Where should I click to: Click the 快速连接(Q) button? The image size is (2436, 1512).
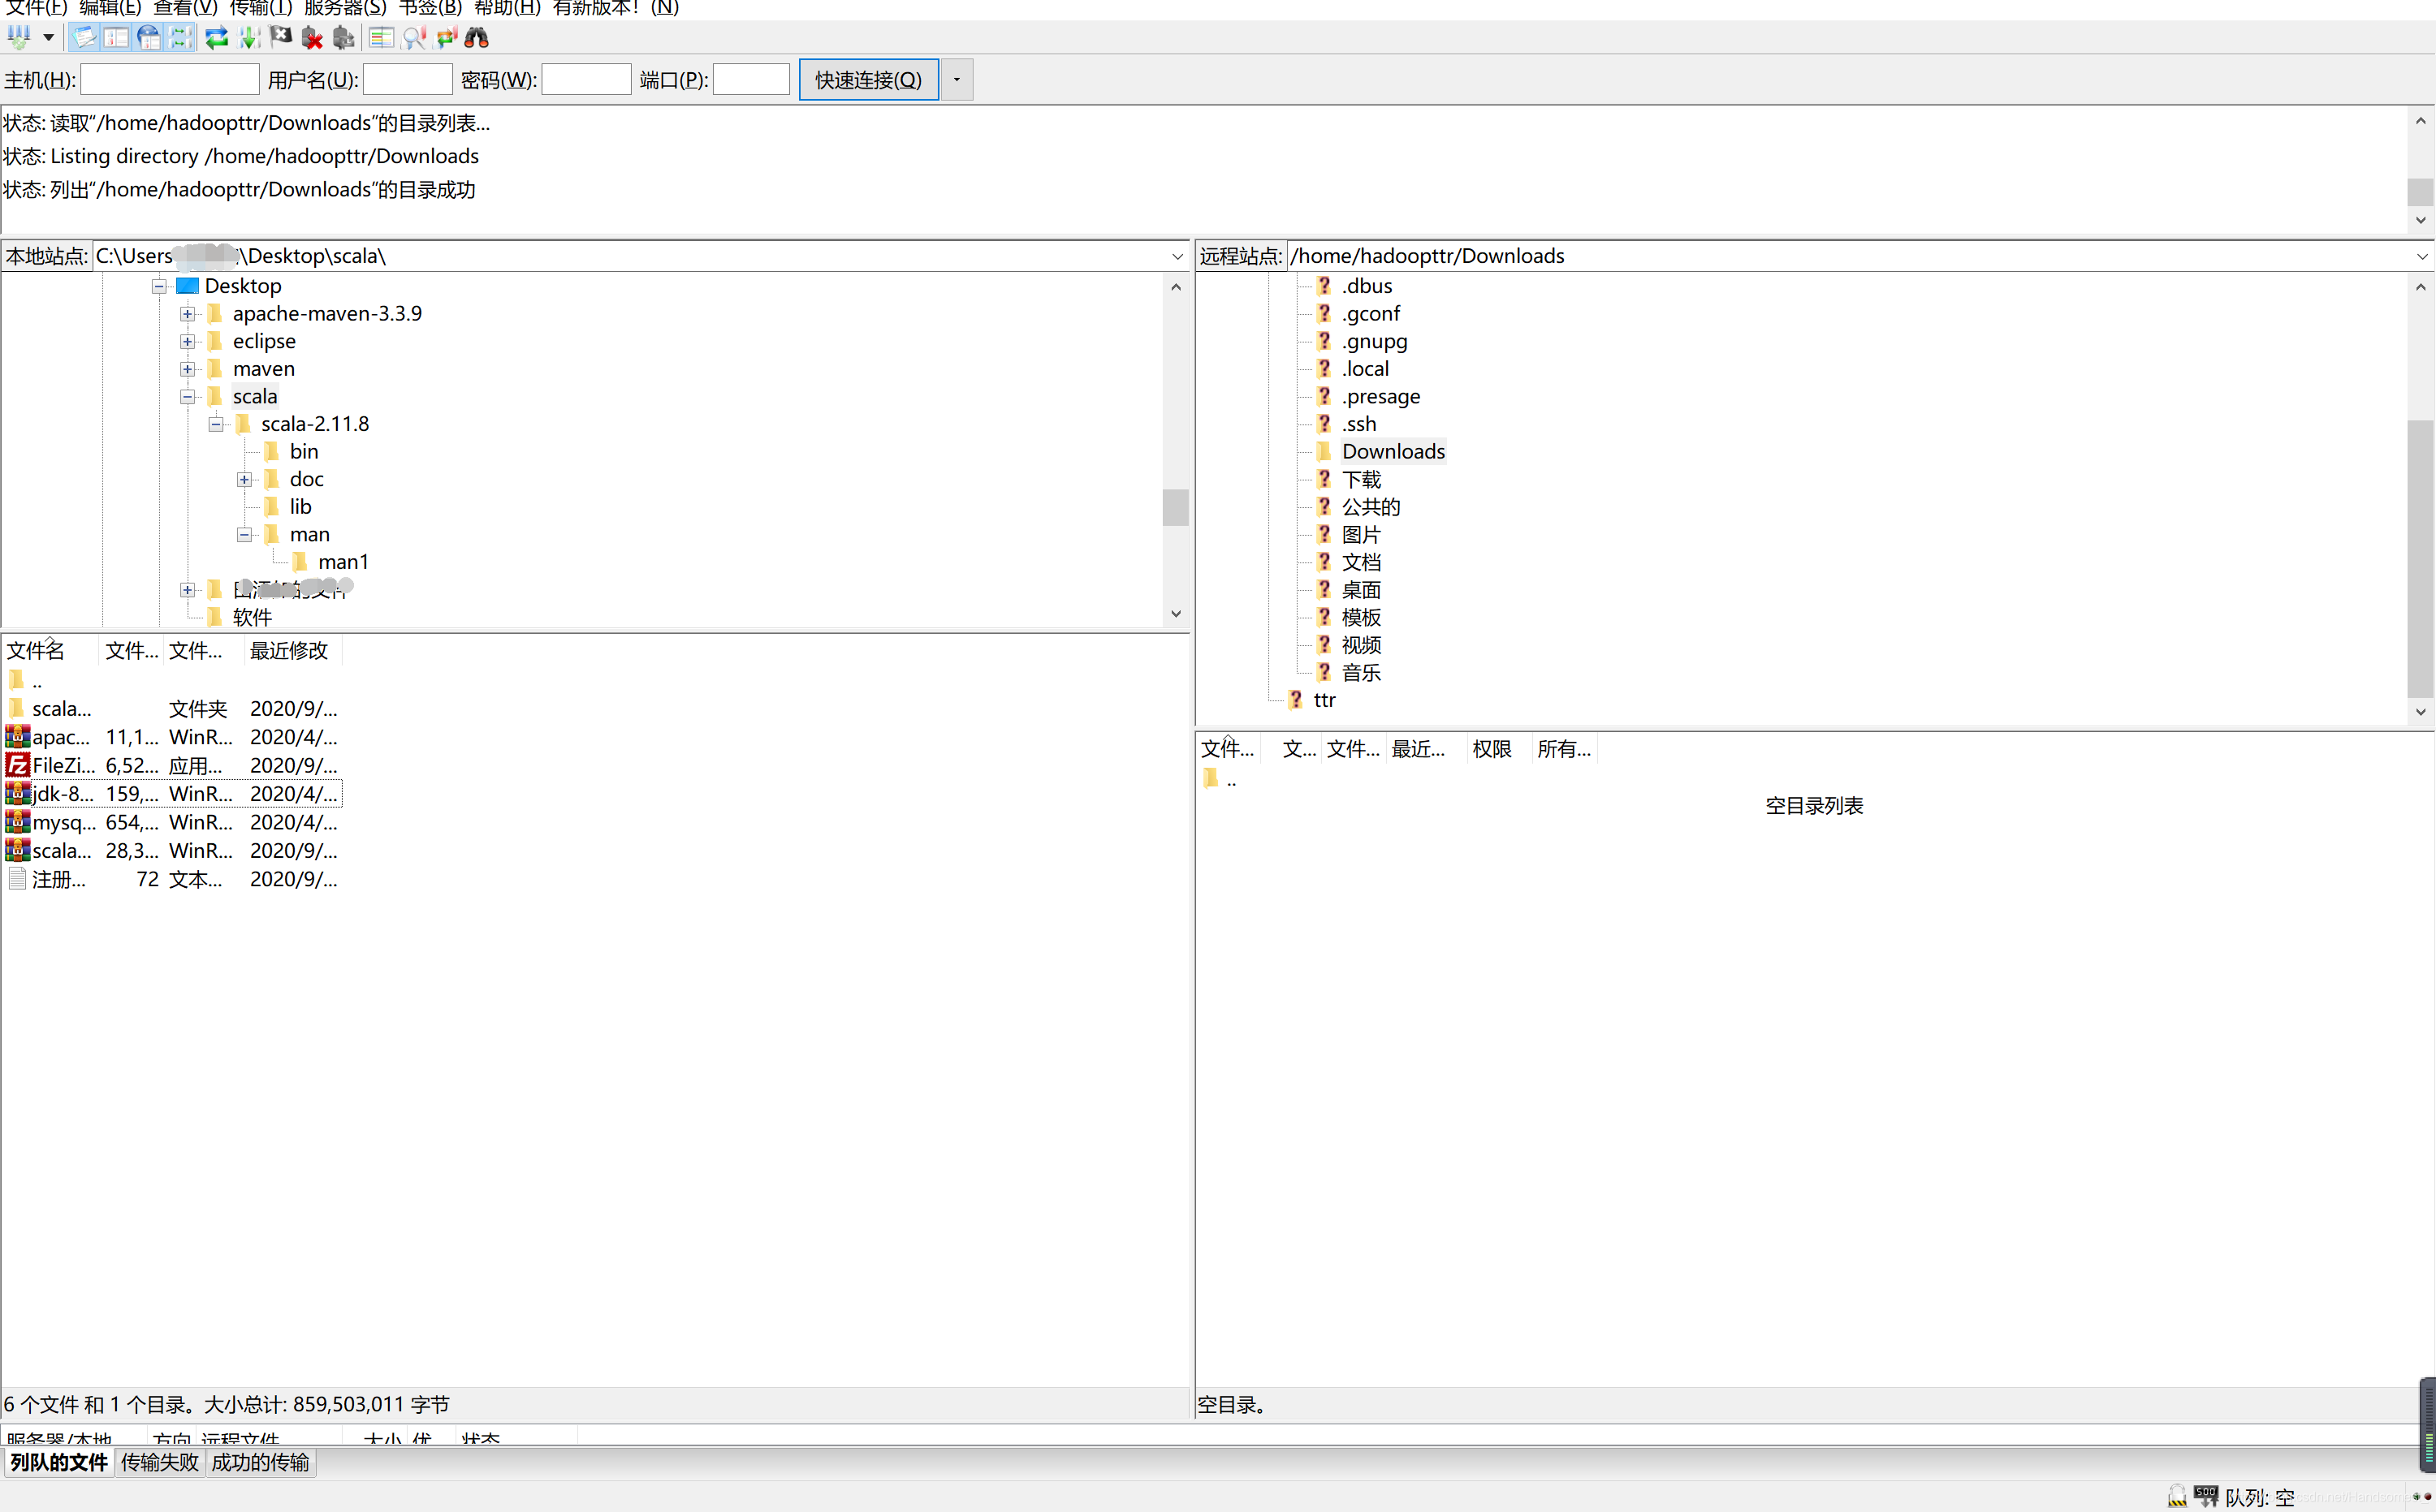(x=868, y=80)
